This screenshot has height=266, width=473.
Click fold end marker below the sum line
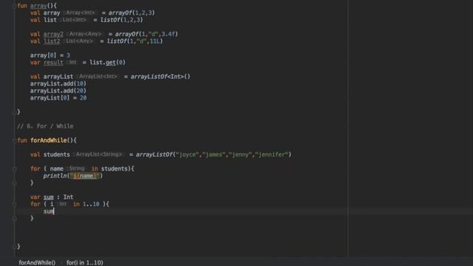(x=14, y=219)
